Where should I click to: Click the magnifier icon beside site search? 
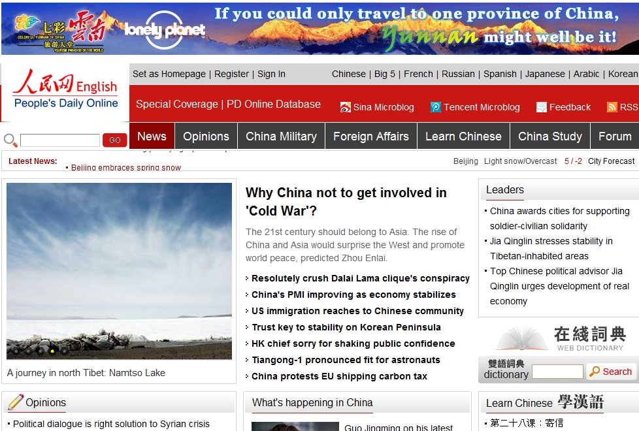pyautogui.click(x=10, y=140)
